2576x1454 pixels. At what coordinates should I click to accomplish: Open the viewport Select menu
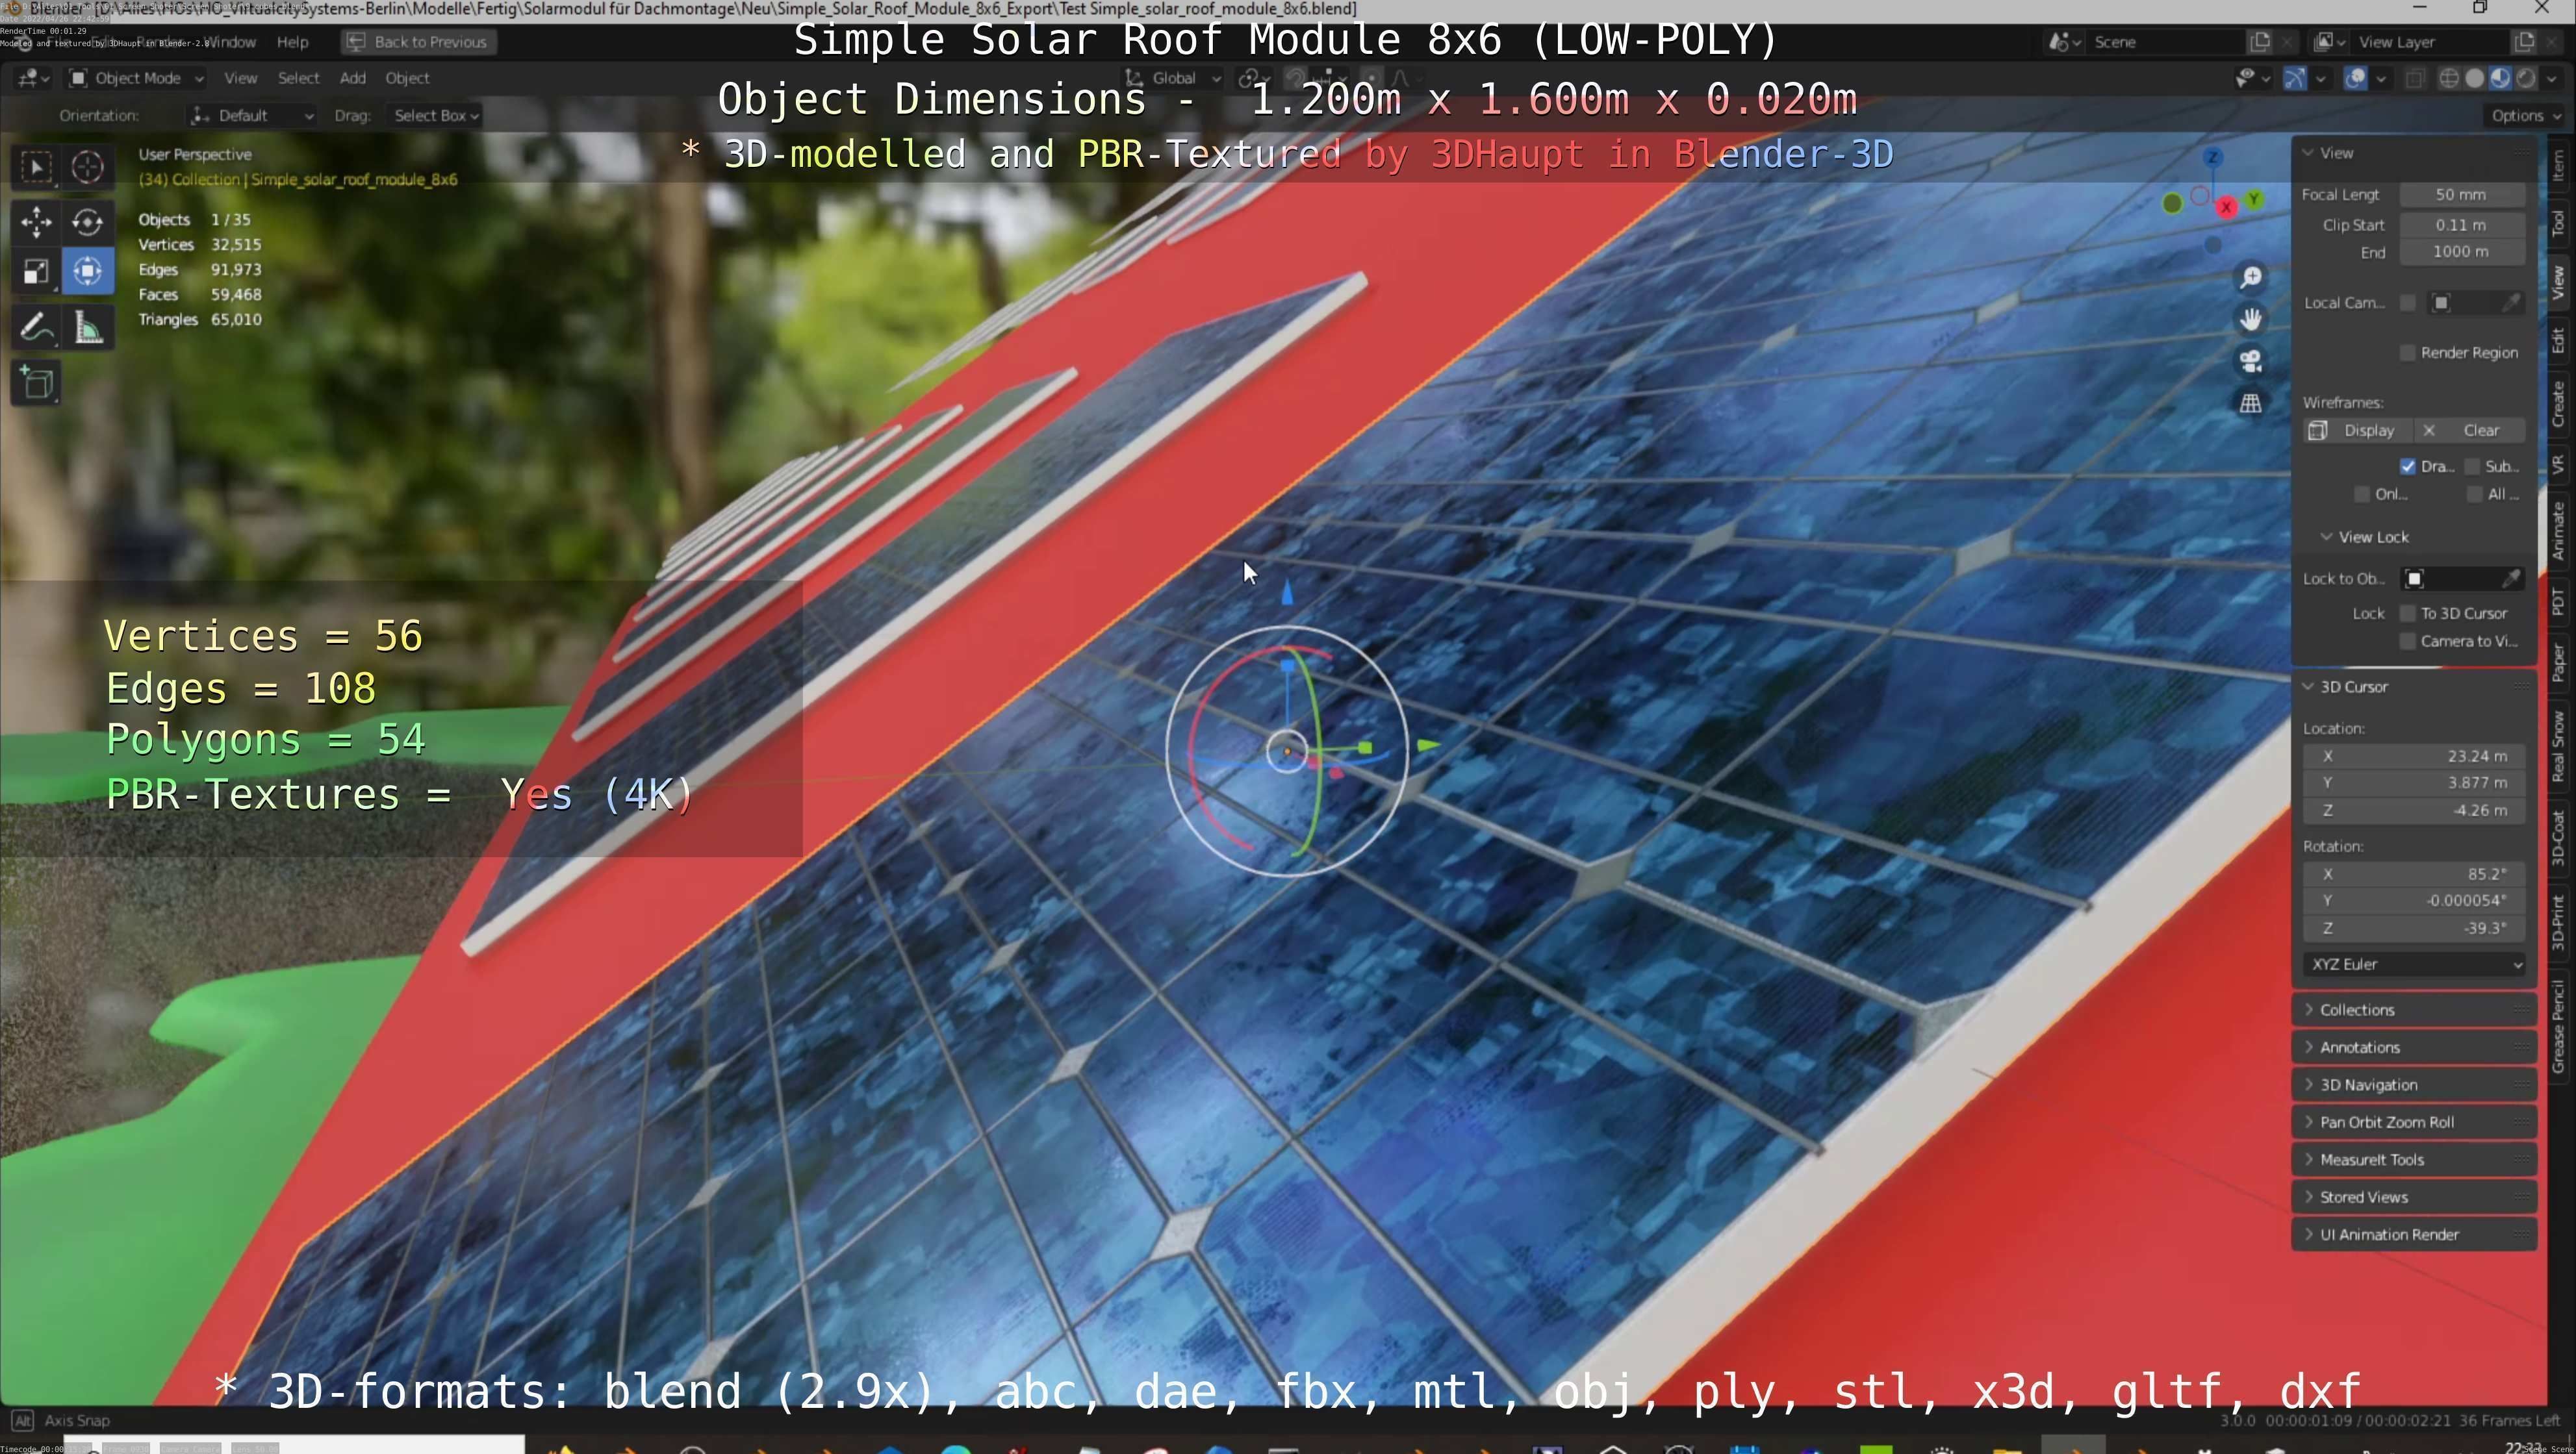coord(298,78)
